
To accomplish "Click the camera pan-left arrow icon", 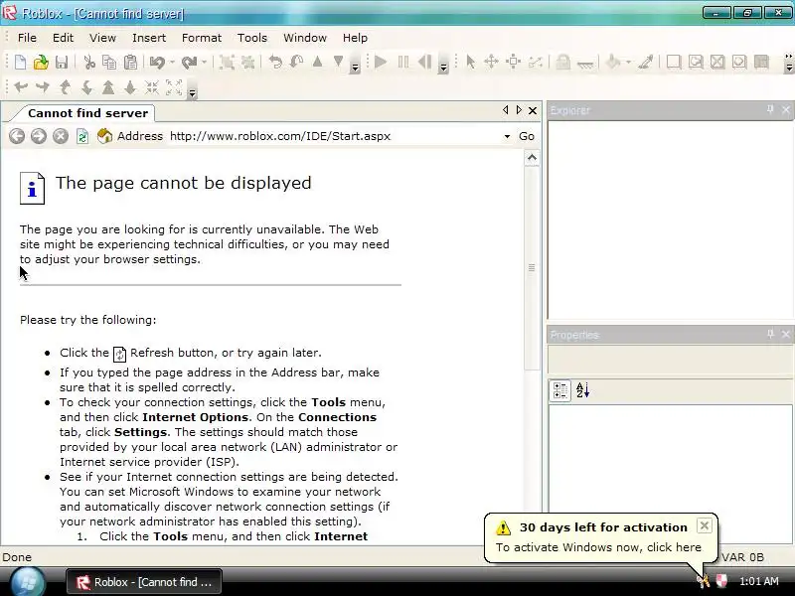I will coord(21,87).
